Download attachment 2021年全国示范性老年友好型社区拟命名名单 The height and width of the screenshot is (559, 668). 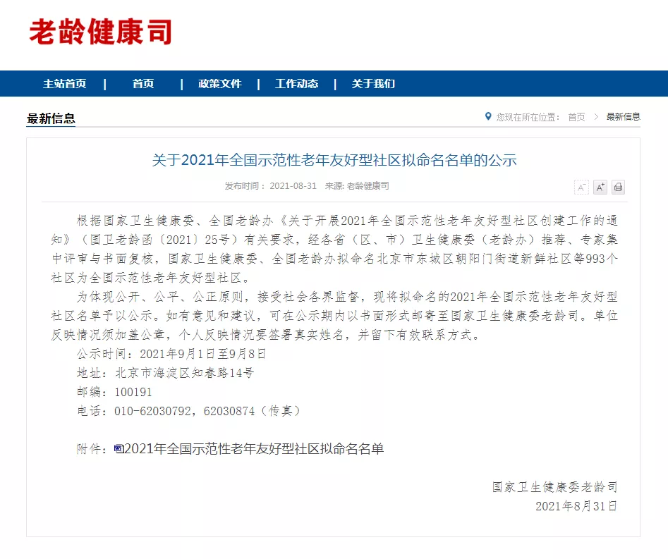[x=255, y=449]
